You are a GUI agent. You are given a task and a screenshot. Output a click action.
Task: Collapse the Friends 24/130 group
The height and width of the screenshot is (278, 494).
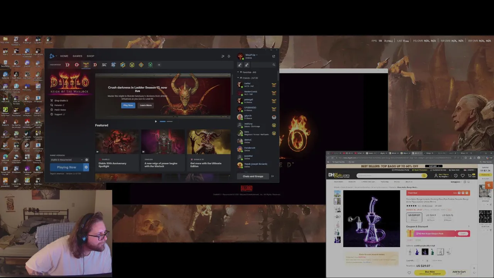[239, 78]
